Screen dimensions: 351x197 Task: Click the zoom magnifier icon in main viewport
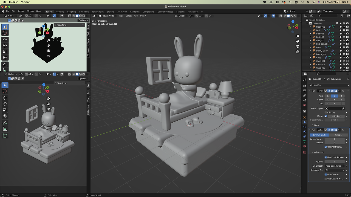(x=298, y=36)
